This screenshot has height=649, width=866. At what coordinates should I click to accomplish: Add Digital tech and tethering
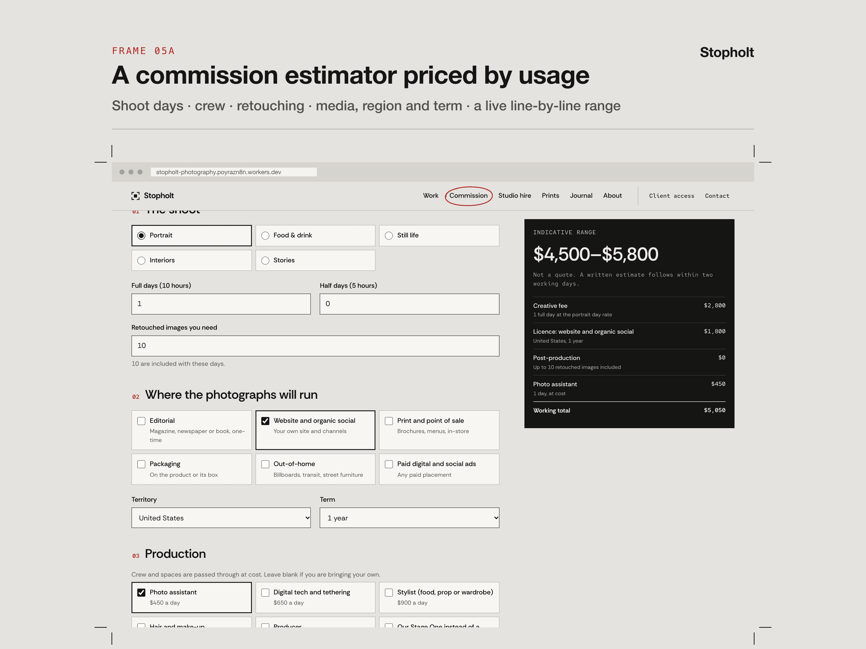pos(265,592)
